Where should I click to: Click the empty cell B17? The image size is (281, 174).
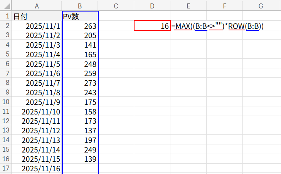[x=80, y=169]
